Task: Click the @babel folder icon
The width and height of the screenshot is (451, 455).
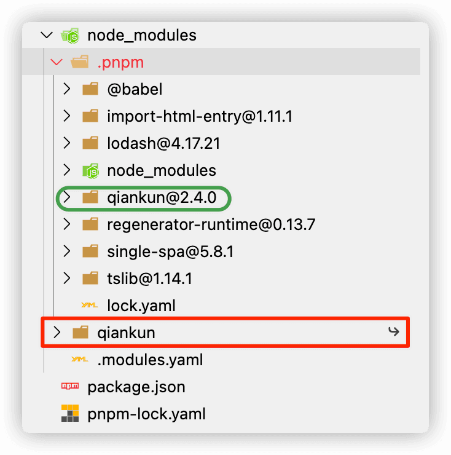Action: tap(90, 89)
